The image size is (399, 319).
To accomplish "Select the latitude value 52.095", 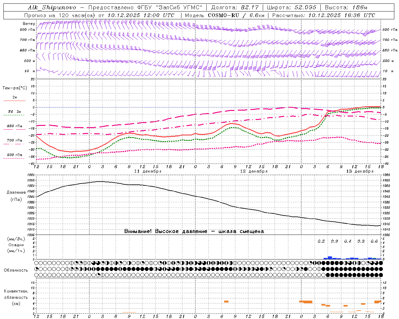I will tap(305, 7).
